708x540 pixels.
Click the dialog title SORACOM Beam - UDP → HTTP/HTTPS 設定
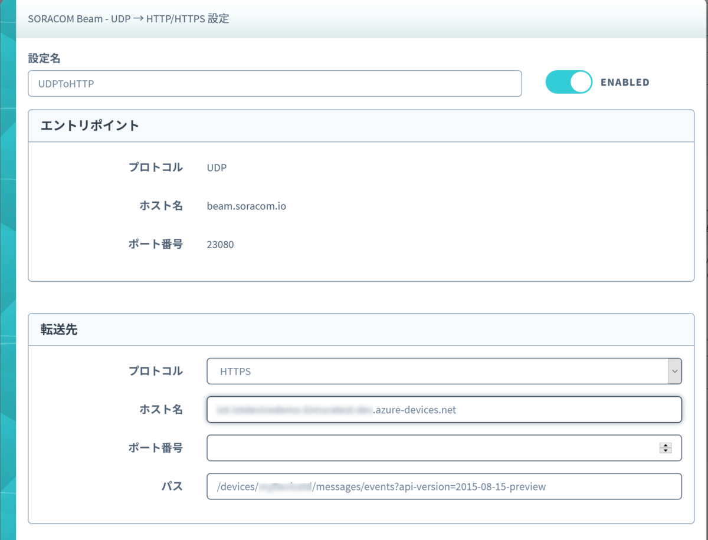coord(129,19)
